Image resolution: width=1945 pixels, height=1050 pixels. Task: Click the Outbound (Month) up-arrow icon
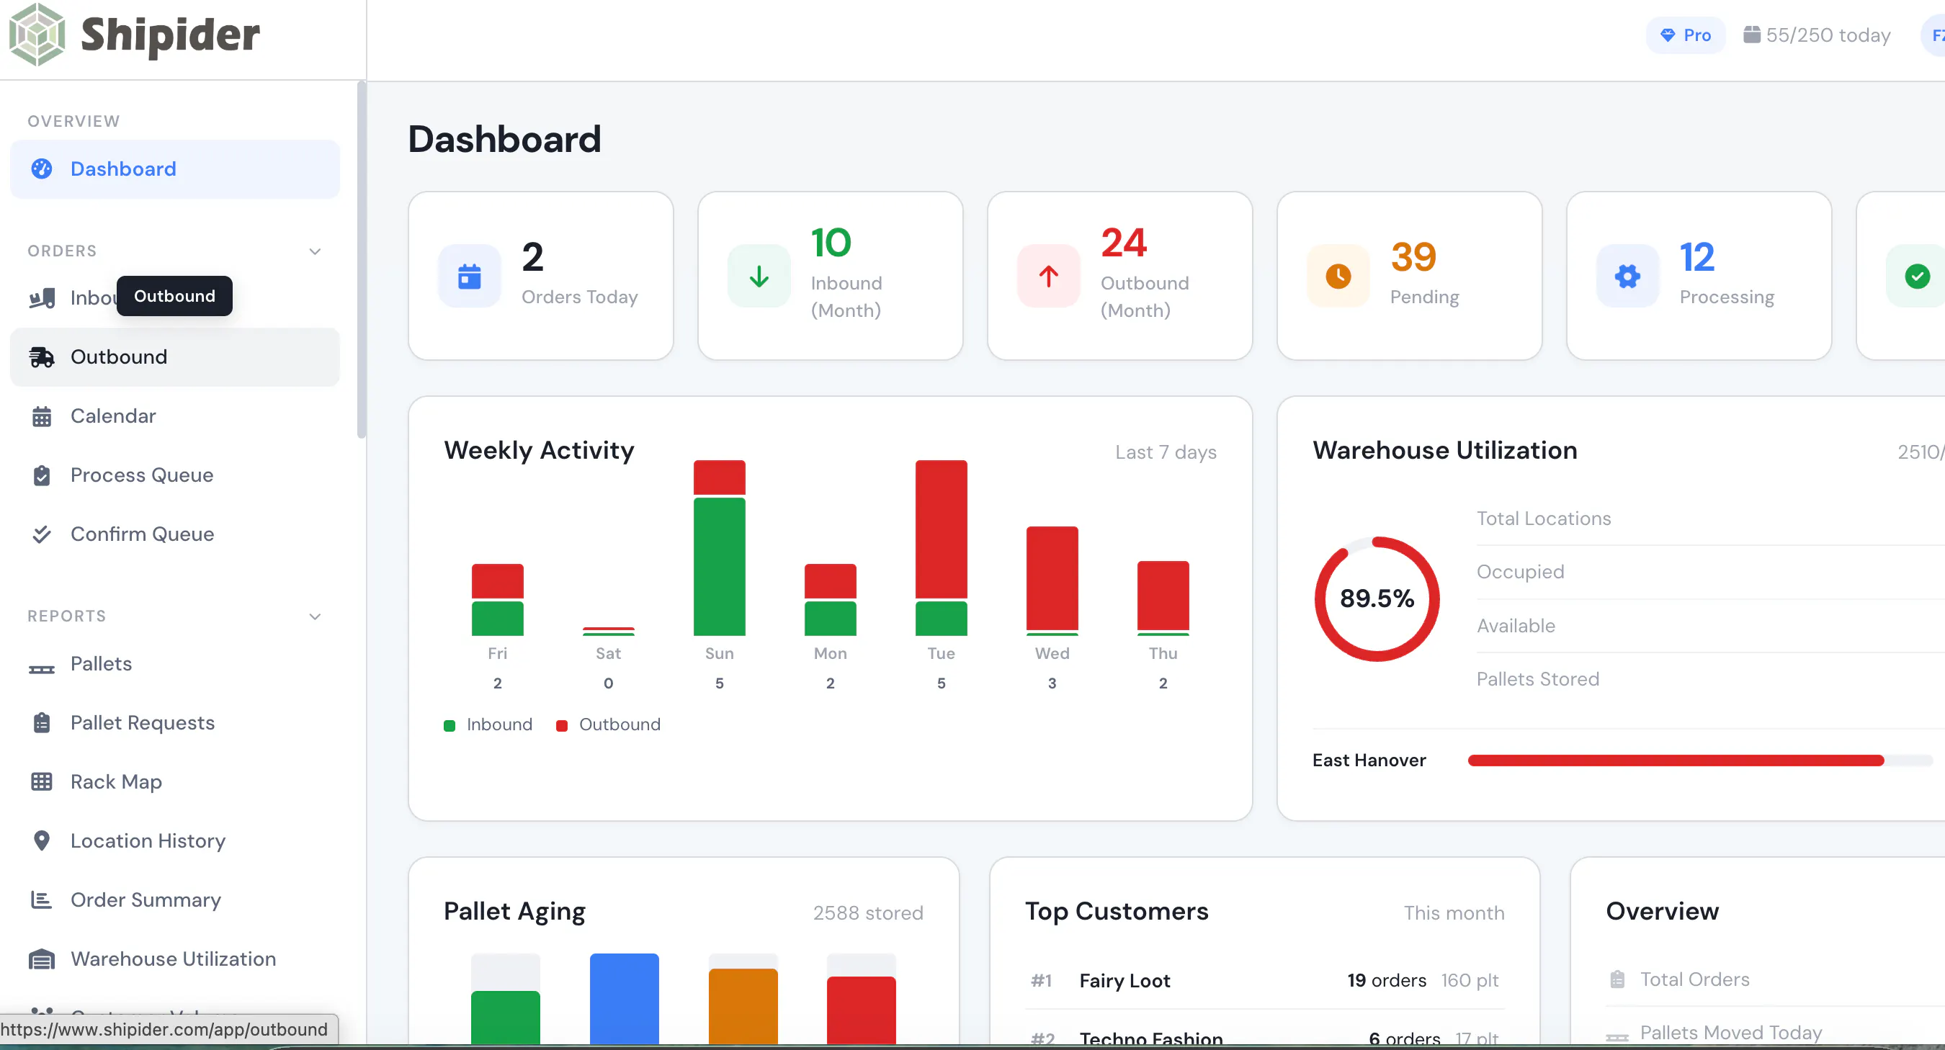(1048, 277)
